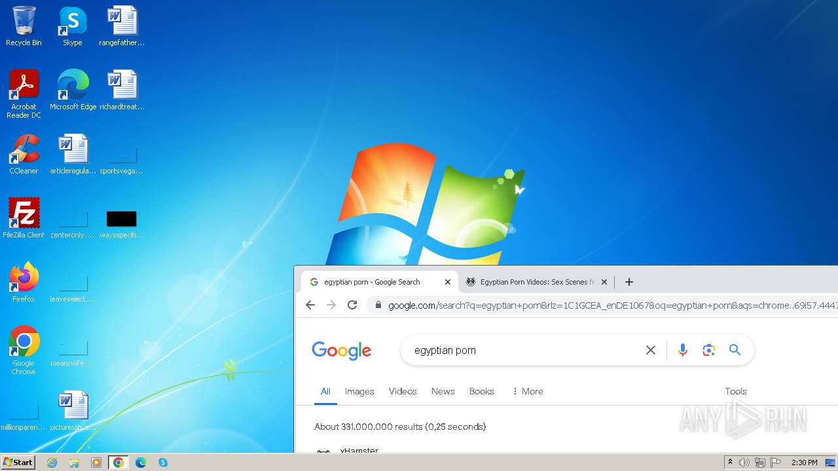The image size is (838, 471).
Task: Switch to Images results
Action: coord(359,391)
